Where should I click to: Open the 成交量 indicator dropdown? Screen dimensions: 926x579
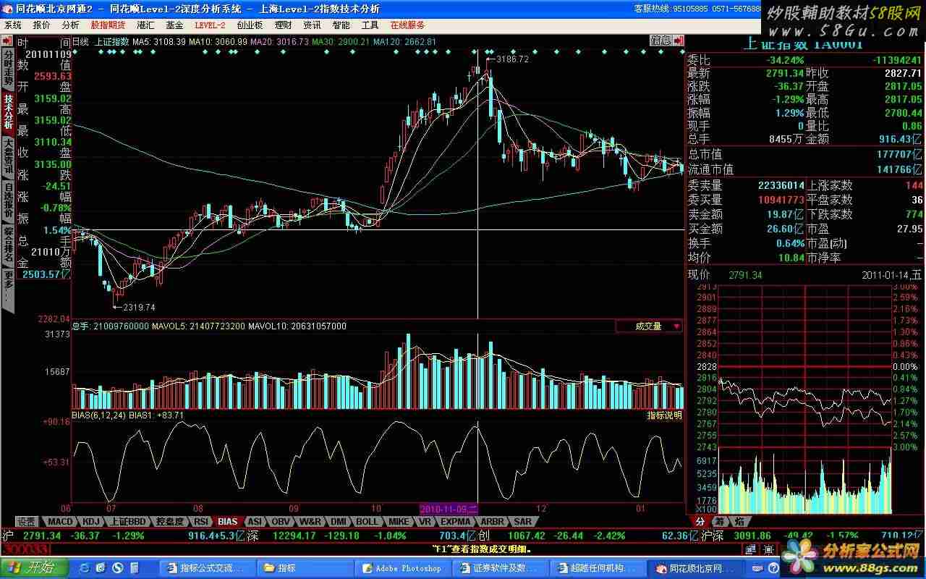(649, 326)
